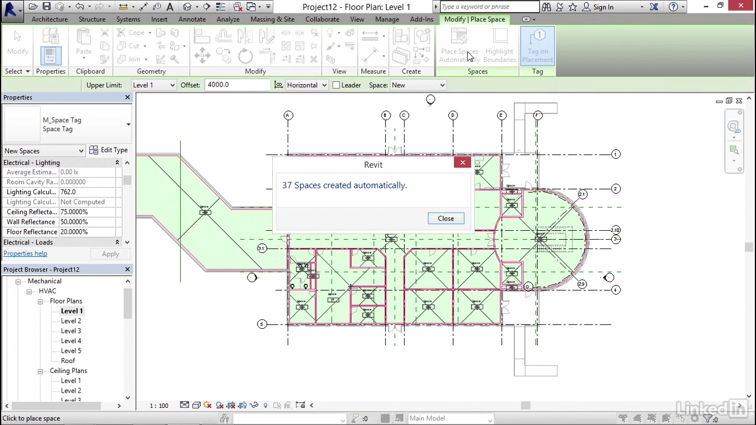Toggle the Crop View icon in view control bar
This screenshot has height=425, width=756.
click(230, 405)
